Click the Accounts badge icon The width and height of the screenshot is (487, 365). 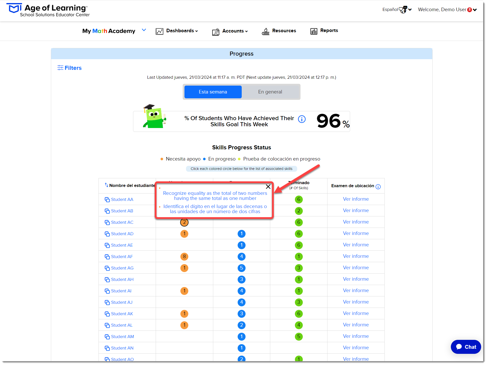point(216,31)
